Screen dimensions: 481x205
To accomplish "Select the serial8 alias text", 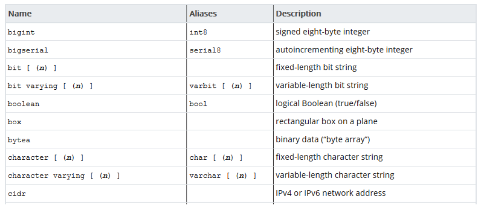I will (205, 50).
